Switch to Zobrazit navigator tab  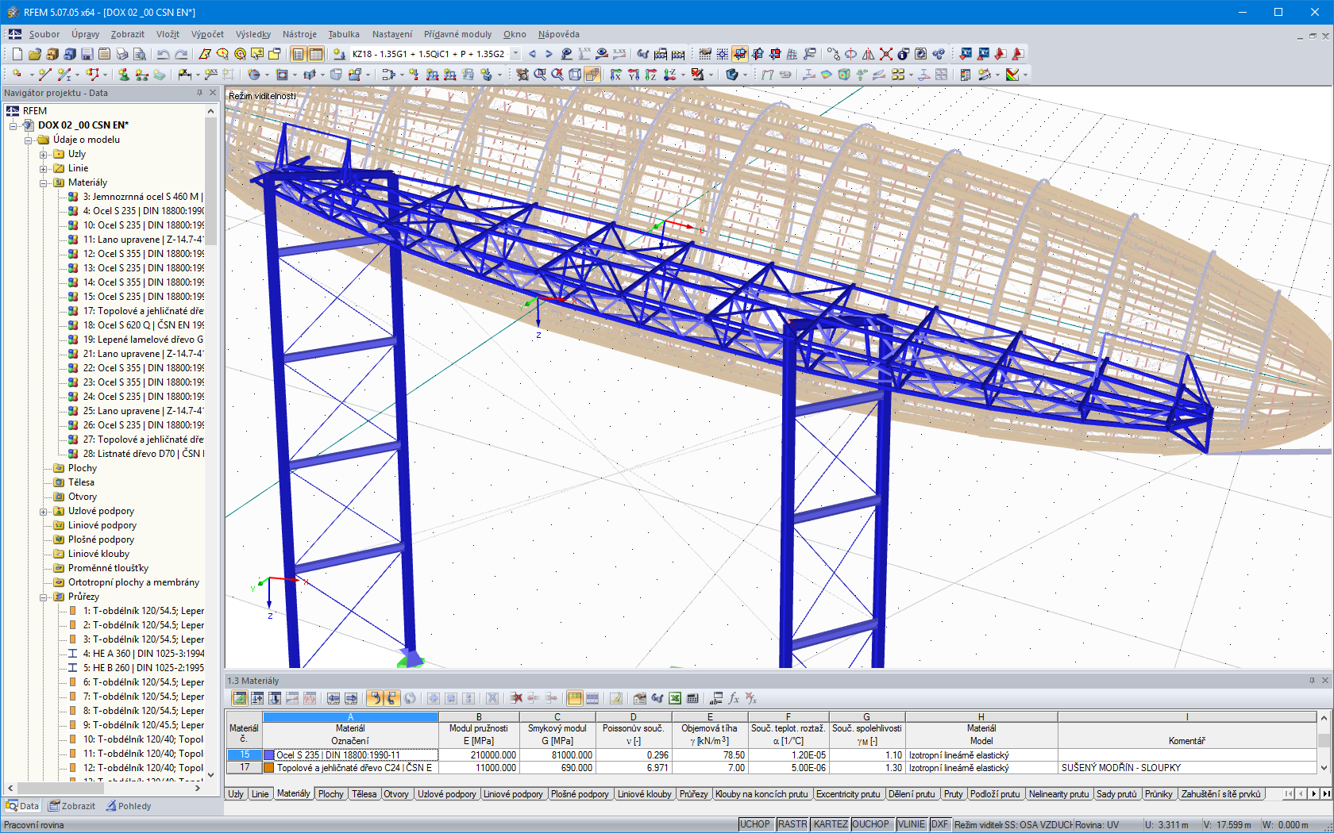tap(71, 806)
